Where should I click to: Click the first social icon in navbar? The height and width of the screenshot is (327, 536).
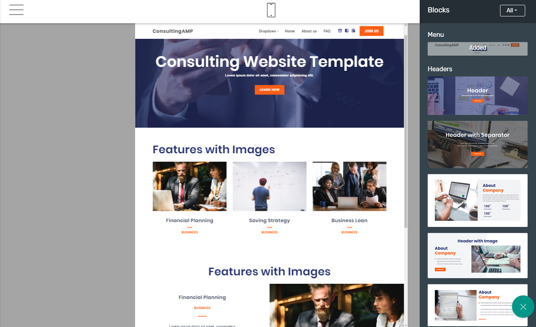pyautogui.click(x=340, y=31)
